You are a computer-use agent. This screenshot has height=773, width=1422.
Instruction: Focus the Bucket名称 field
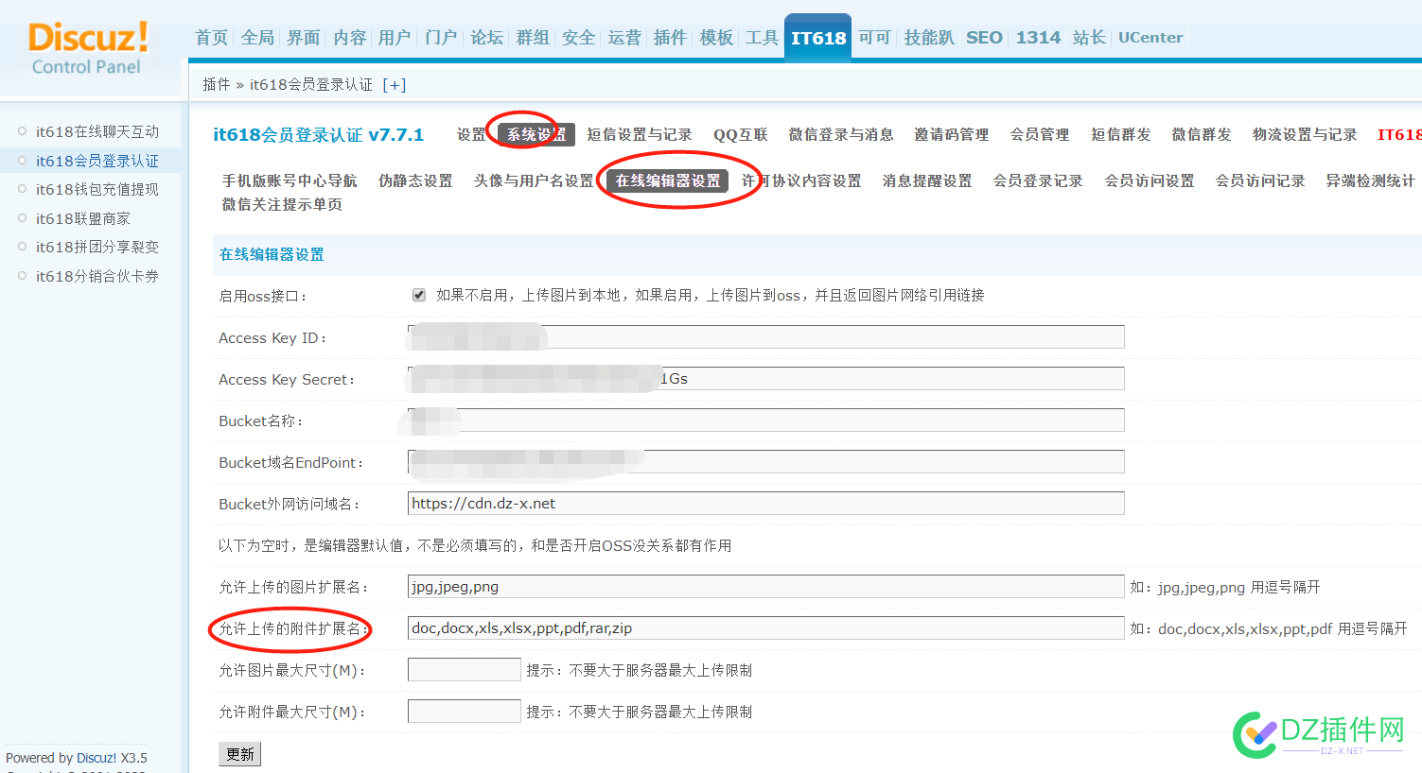click(x=766, y=421)
